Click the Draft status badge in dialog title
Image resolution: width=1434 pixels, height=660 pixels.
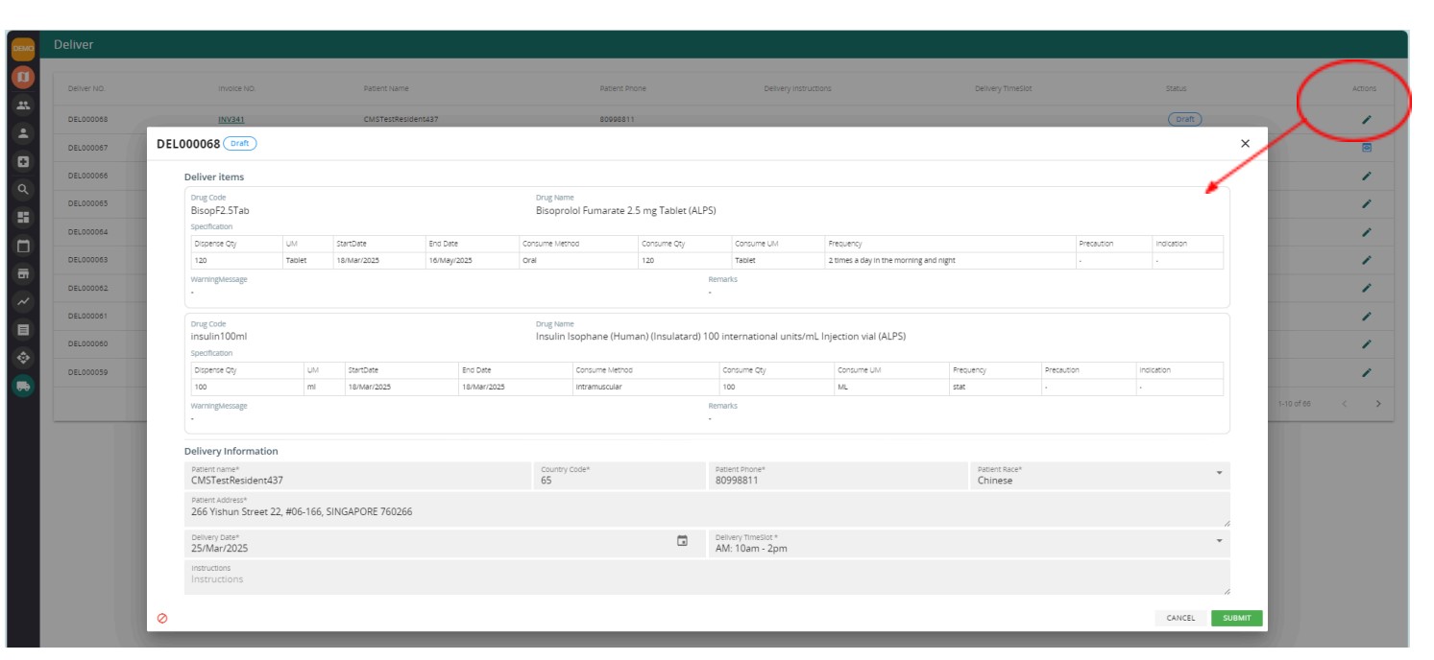coord(240,143)
